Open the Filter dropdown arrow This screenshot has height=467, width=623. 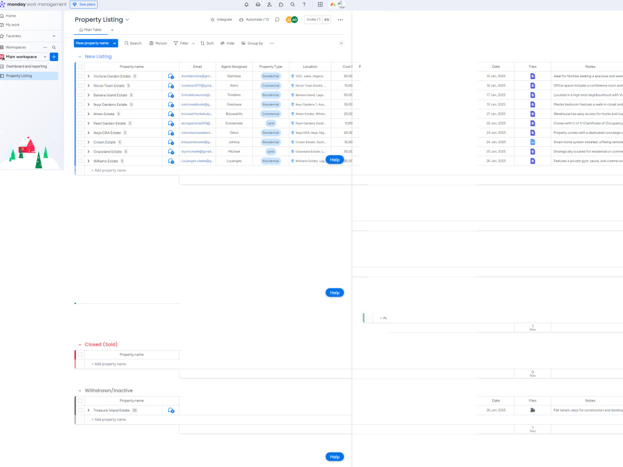pos(194,44)
